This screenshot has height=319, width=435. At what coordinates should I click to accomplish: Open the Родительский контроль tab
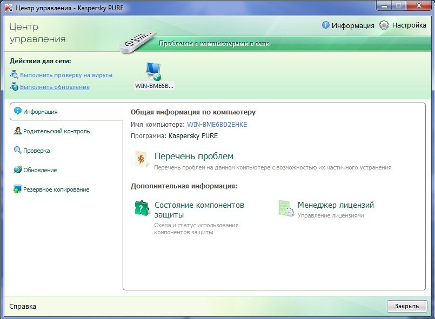coord(56,131)
